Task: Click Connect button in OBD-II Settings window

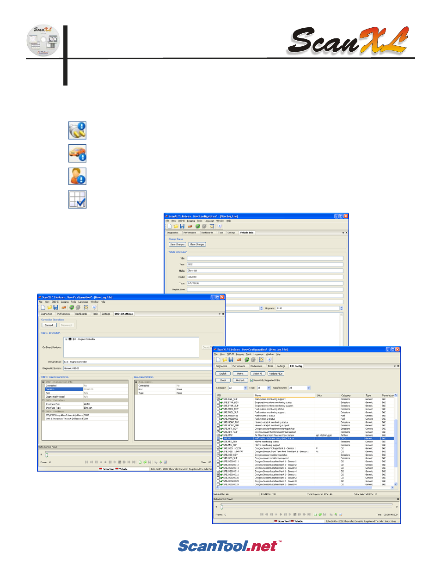Action: pos(49,325)
